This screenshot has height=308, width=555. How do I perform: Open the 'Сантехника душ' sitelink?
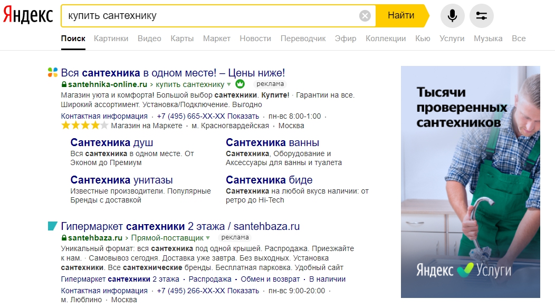point(111,142)
